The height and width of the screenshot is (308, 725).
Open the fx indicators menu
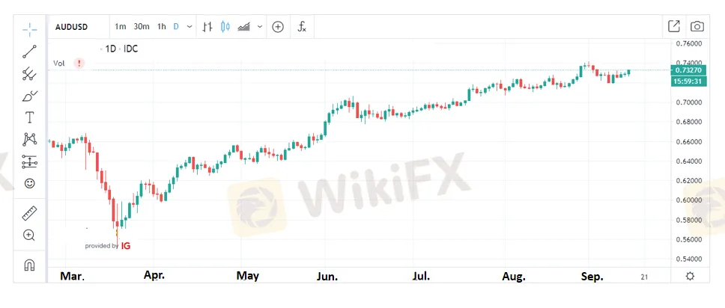tap(302, 27)
